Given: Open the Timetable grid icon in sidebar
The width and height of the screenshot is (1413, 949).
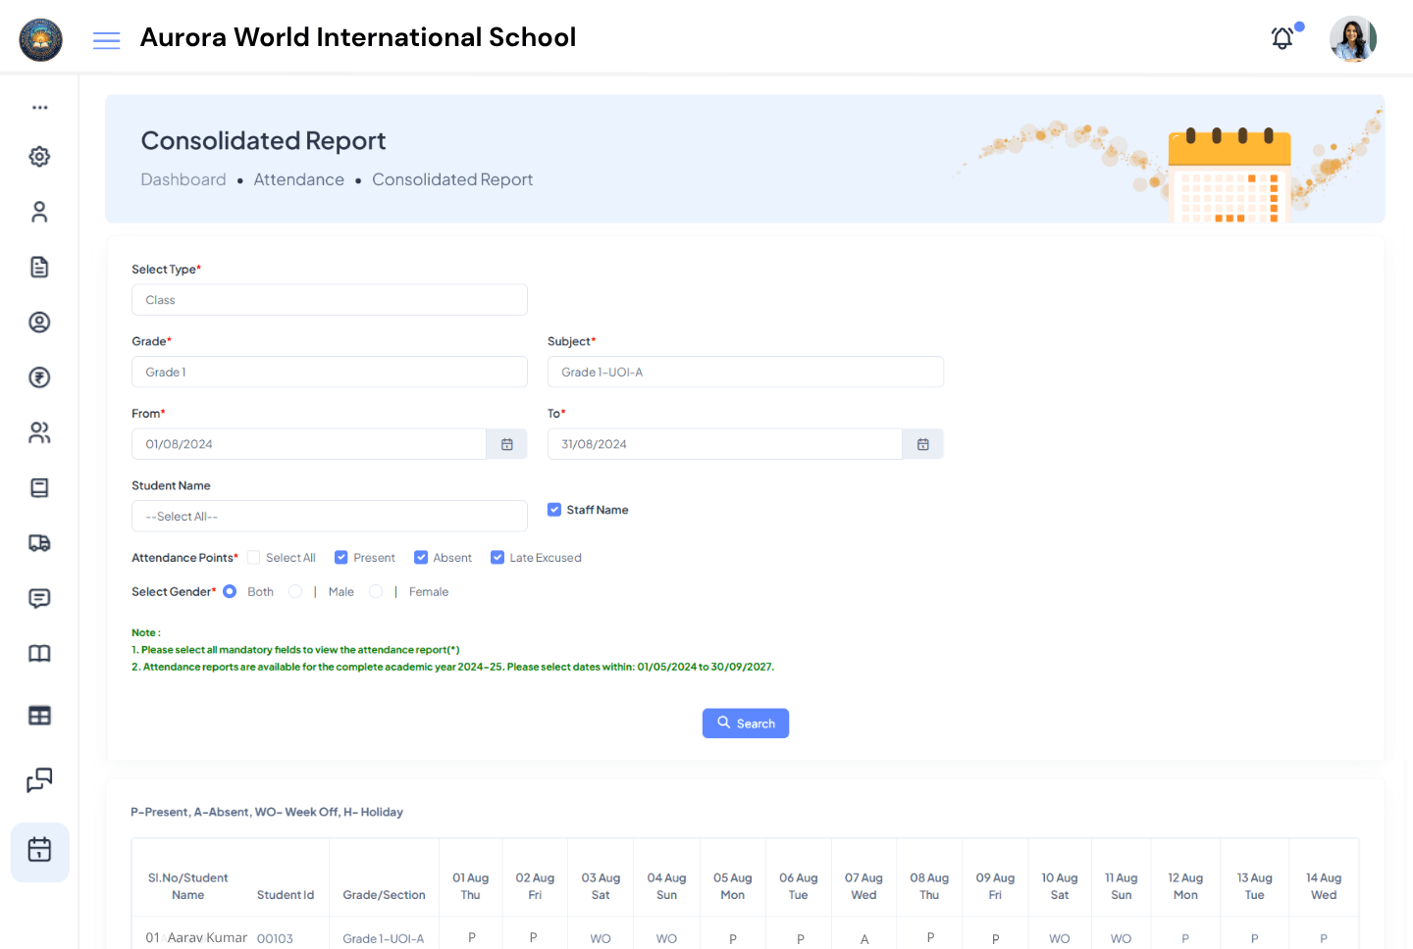Looking at the screenshot, I should click(x=39, y=715).
